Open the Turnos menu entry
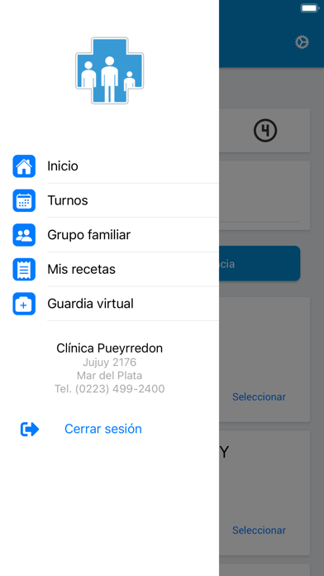The width and height of the screenshot is (324, 576). coord(133,200)
